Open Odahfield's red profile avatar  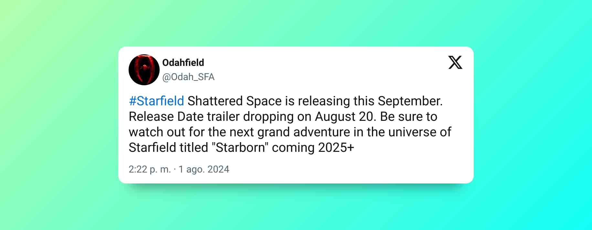click(144, 70)
